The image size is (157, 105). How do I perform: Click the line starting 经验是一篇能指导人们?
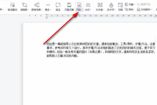click(x=101, y=44)
